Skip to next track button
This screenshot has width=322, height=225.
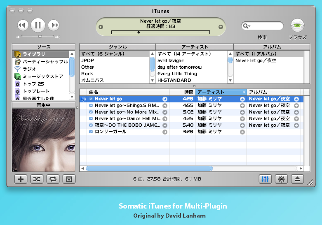tap(54, 25)
